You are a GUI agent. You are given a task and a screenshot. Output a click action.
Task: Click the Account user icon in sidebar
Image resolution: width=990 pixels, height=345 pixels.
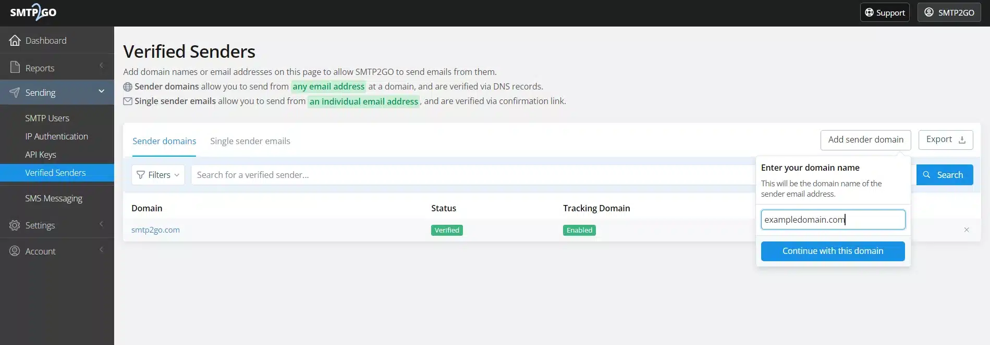tap(15, 251)
